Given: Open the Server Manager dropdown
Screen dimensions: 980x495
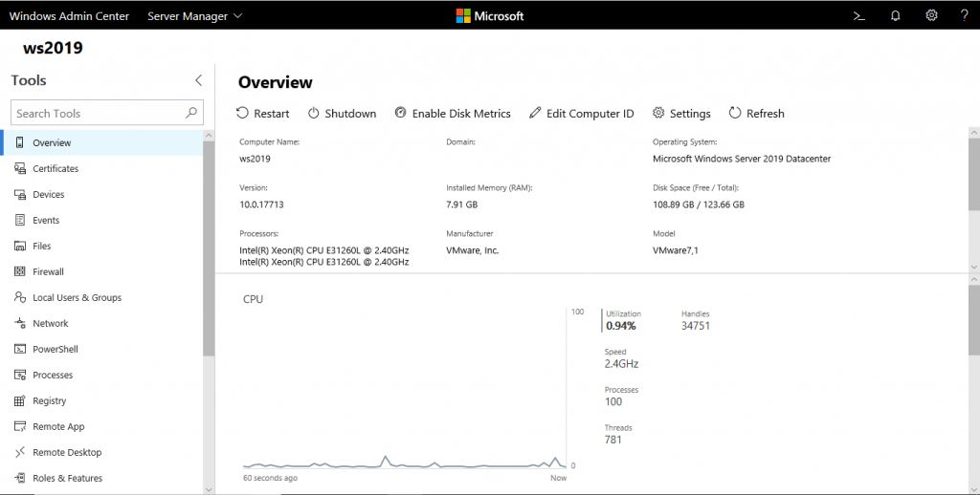Looking at the screenshot, I should 195,16.
